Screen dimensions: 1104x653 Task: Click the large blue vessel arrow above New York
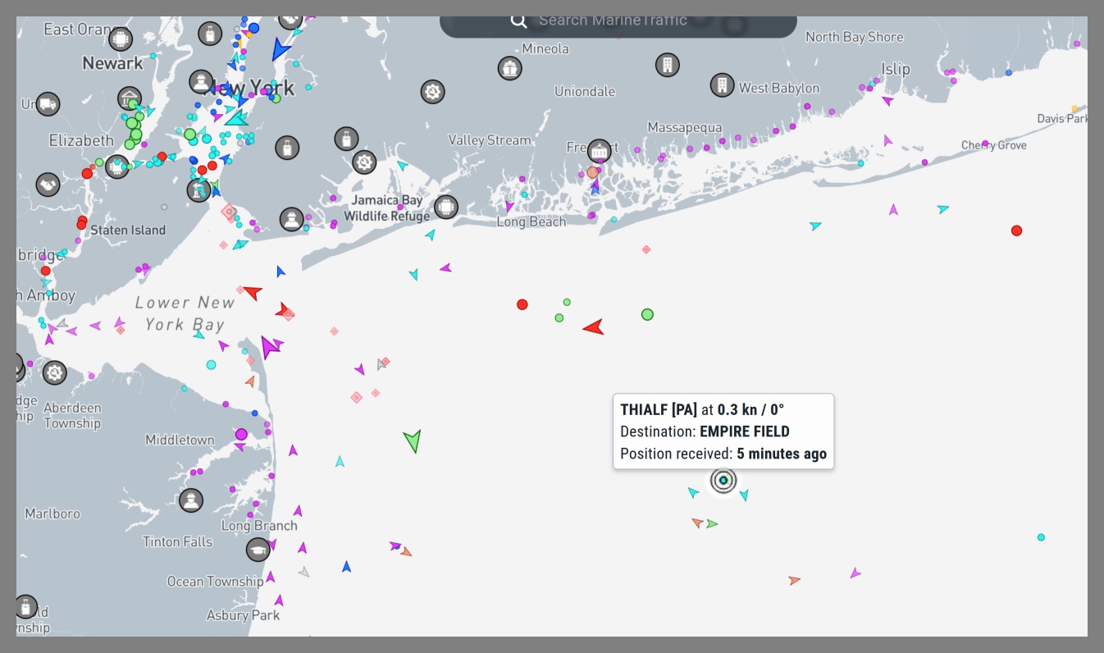[281, 50]
